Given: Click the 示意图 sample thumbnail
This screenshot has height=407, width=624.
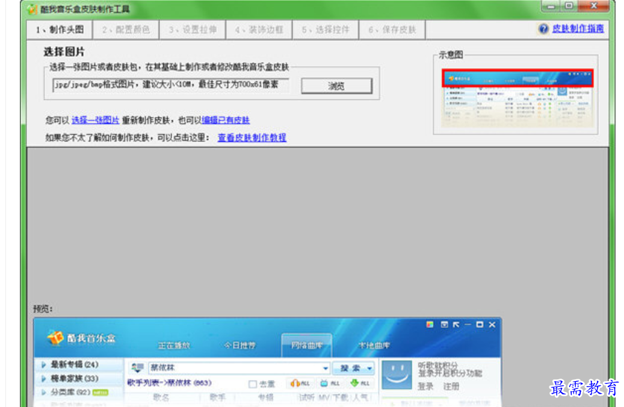Looking at the screenshot, I should [517, 98].
